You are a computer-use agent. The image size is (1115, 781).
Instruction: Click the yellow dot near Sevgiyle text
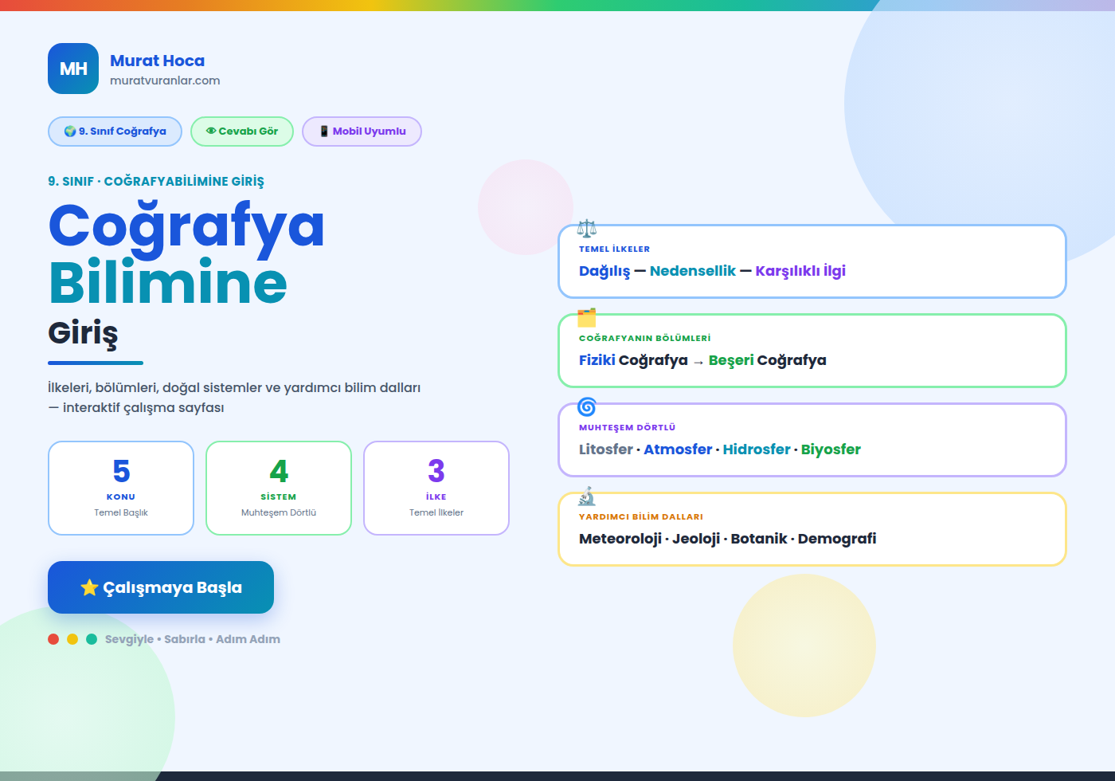72,639
